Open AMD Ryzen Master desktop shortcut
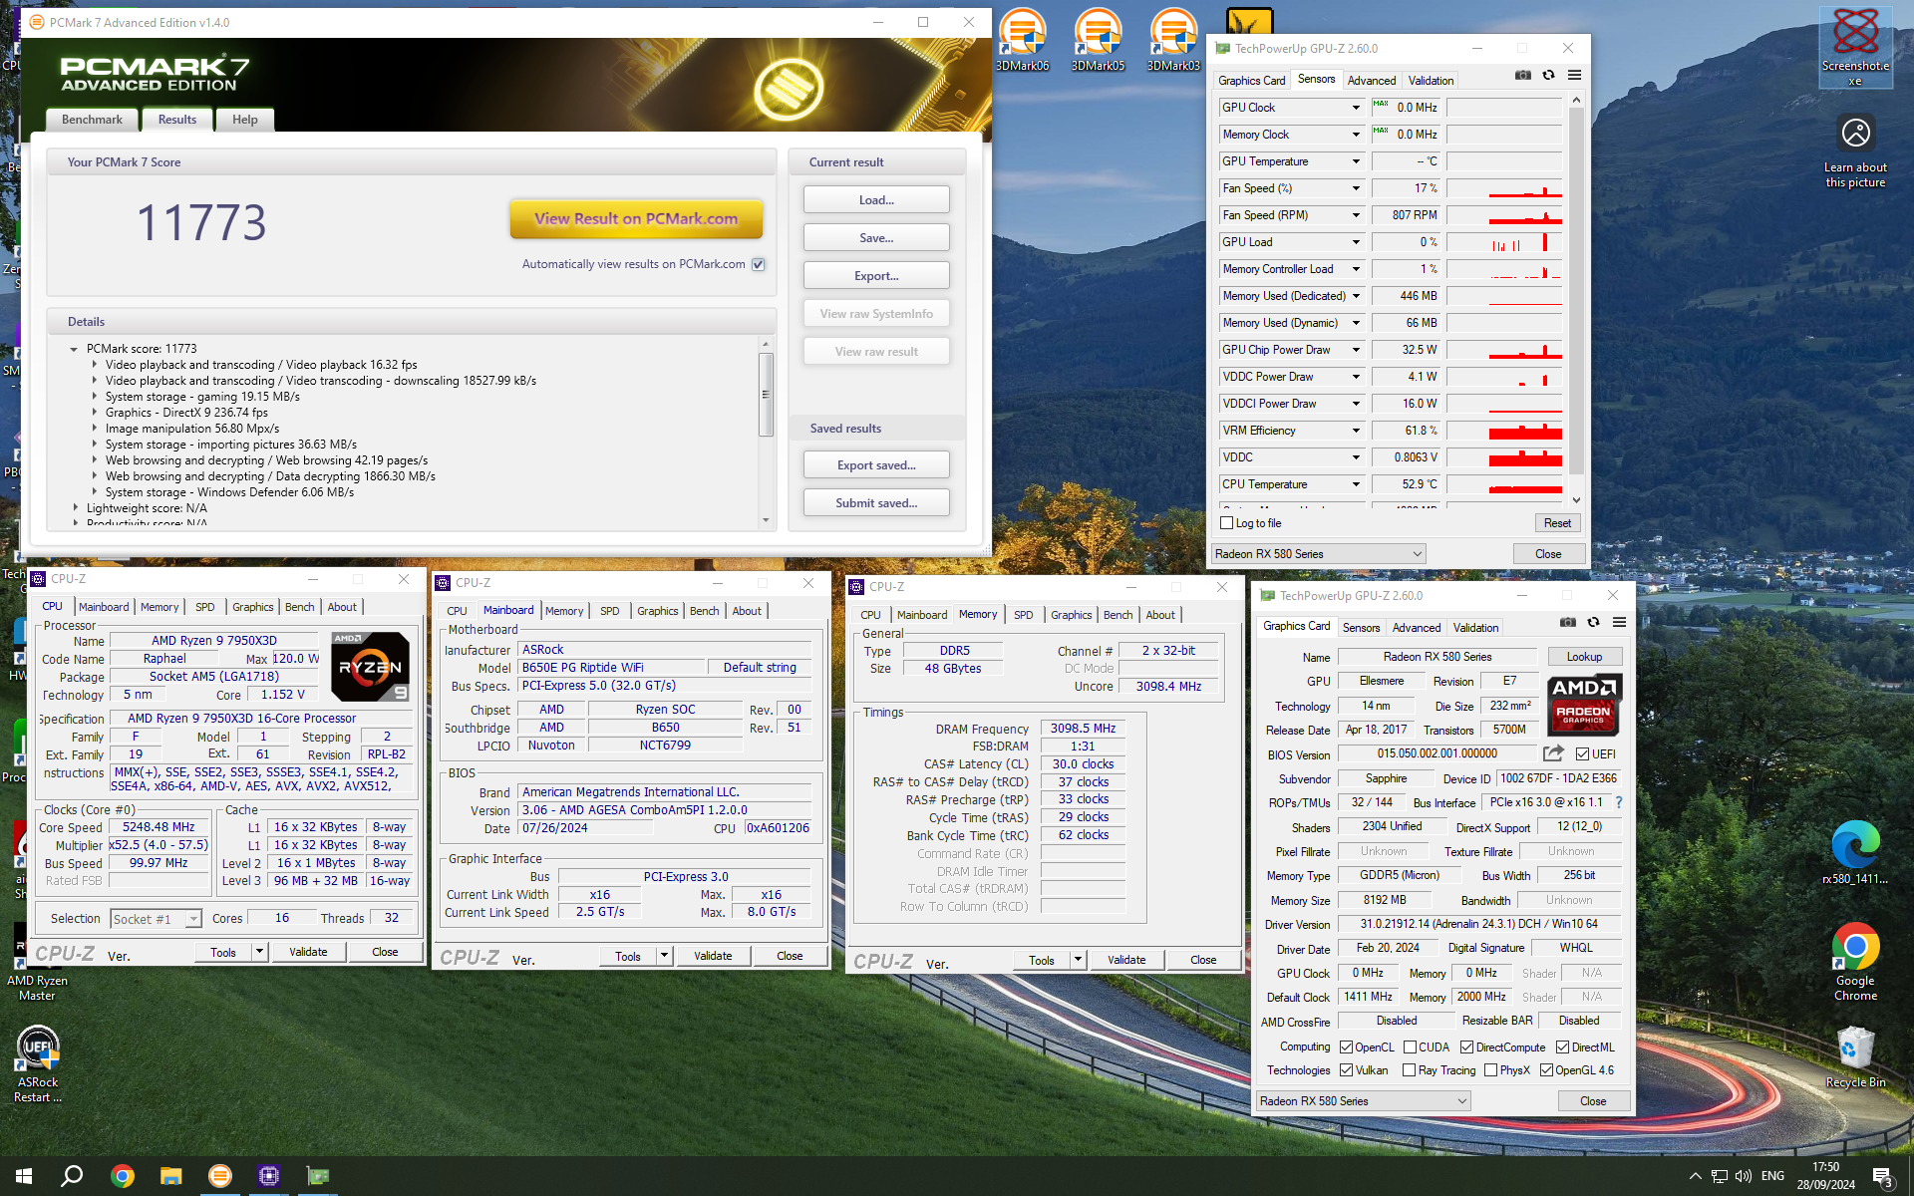 [37, 961]
